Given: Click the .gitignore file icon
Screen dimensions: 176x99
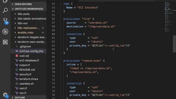Looking at the screenshot, I should point(17,46).
